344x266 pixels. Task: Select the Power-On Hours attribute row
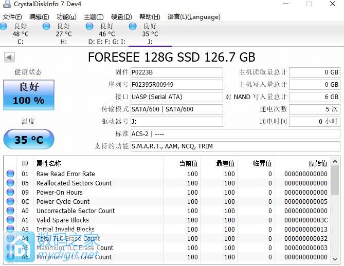click(168, 192)
